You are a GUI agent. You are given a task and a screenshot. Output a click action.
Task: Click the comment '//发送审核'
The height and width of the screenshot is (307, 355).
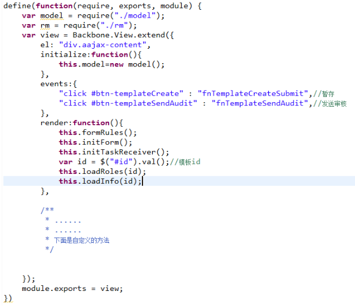point(330,103)
